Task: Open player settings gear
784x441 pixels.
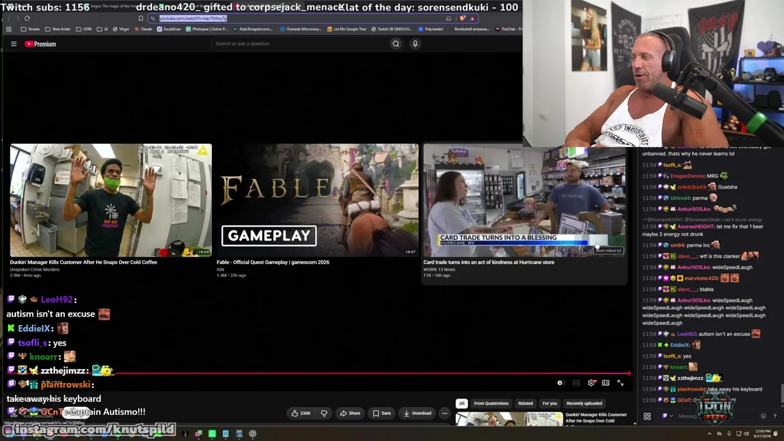Action: click(591, 383)
